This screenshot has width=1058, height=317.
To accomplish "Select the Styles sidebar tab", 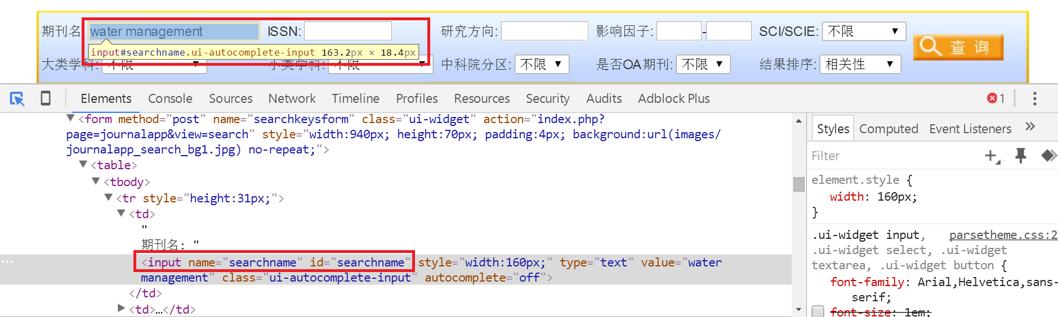I will point(833,129).
